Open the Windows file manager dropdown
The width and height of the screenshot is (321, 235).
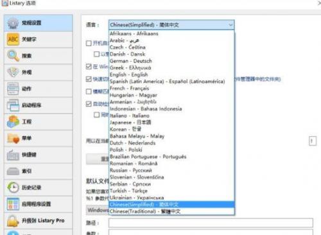tap(98, 210)
